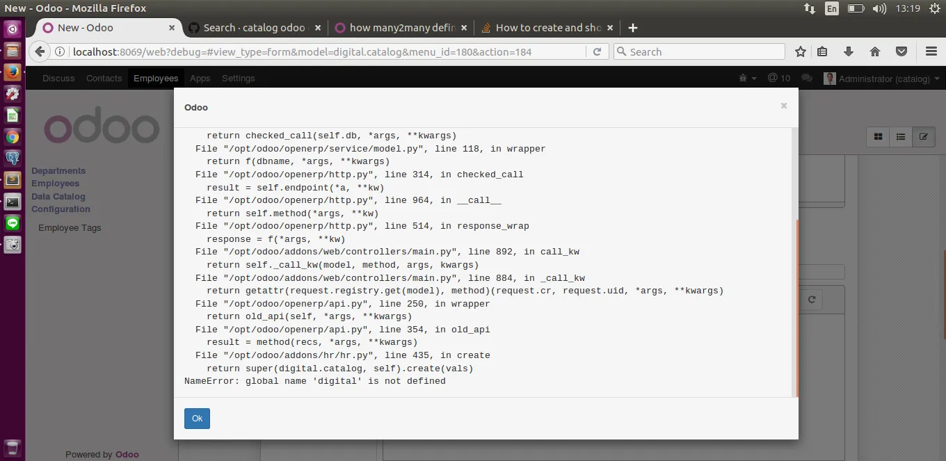Screen dimensions: 946x461
Task: Bookmark this page with star icon
Action: [x=801, y=51]
